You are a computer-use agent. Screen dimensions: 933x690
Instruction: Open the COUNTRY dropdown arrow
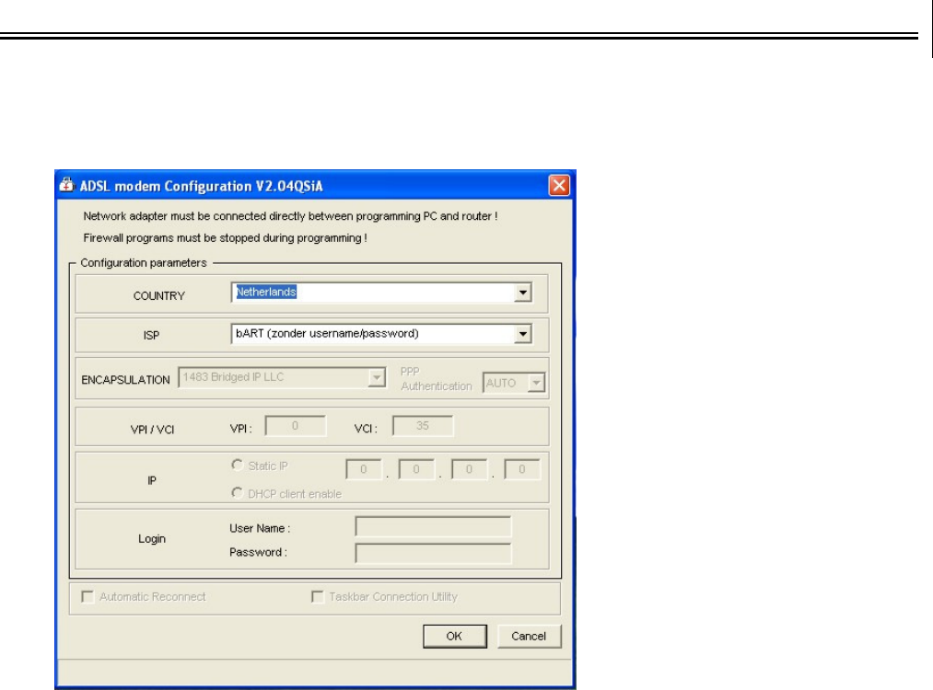pyautogui.click(x=522, y=293)
